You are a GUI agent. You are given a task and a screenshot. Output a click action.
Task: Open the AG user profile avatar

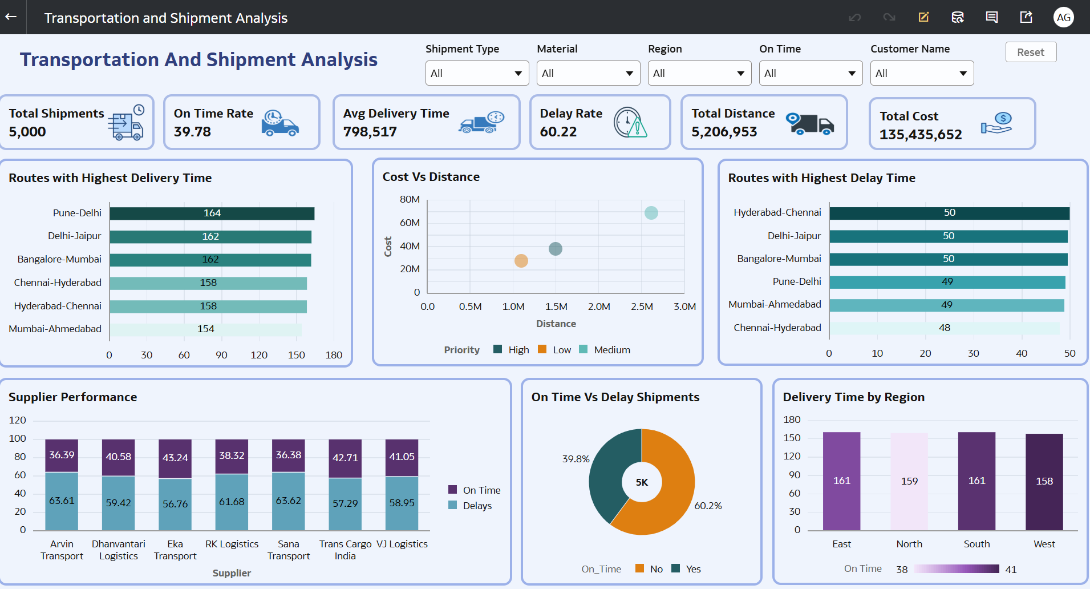tap(1064, 17)
